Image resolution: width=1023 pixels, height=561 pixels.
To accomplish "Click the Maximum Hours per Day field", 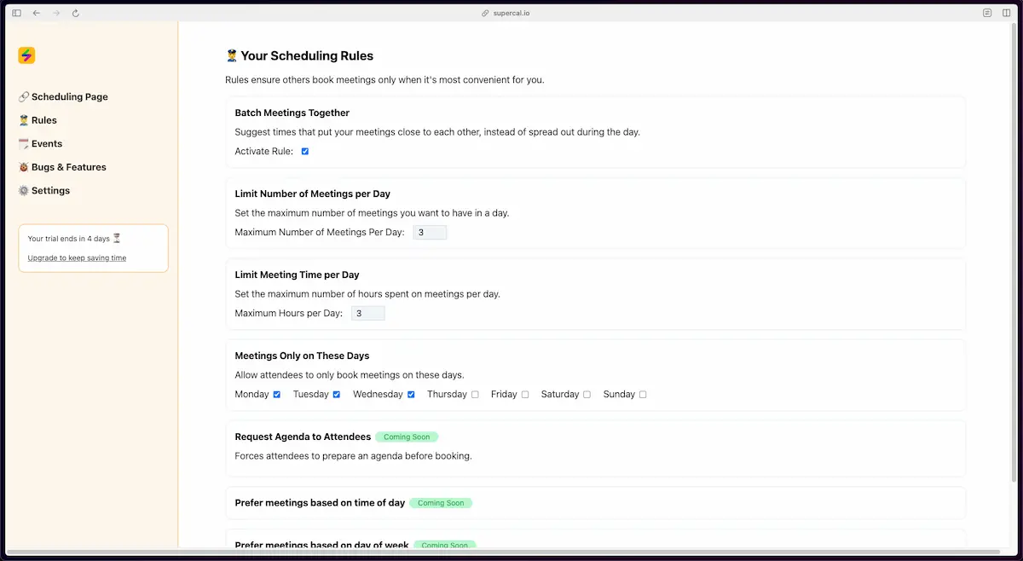I will pyautogui.click(x=368, y=314).
